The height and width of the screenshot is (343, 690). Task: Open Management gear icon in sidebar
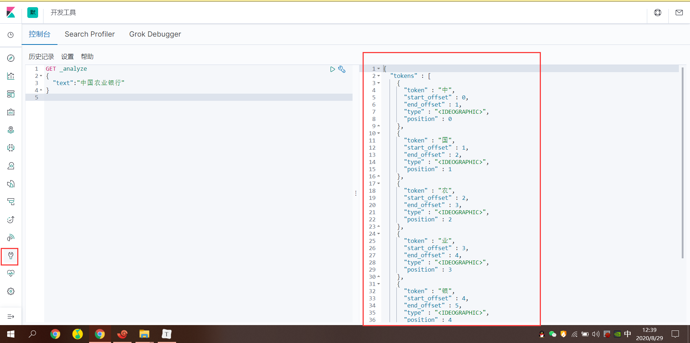pos(11,291)
